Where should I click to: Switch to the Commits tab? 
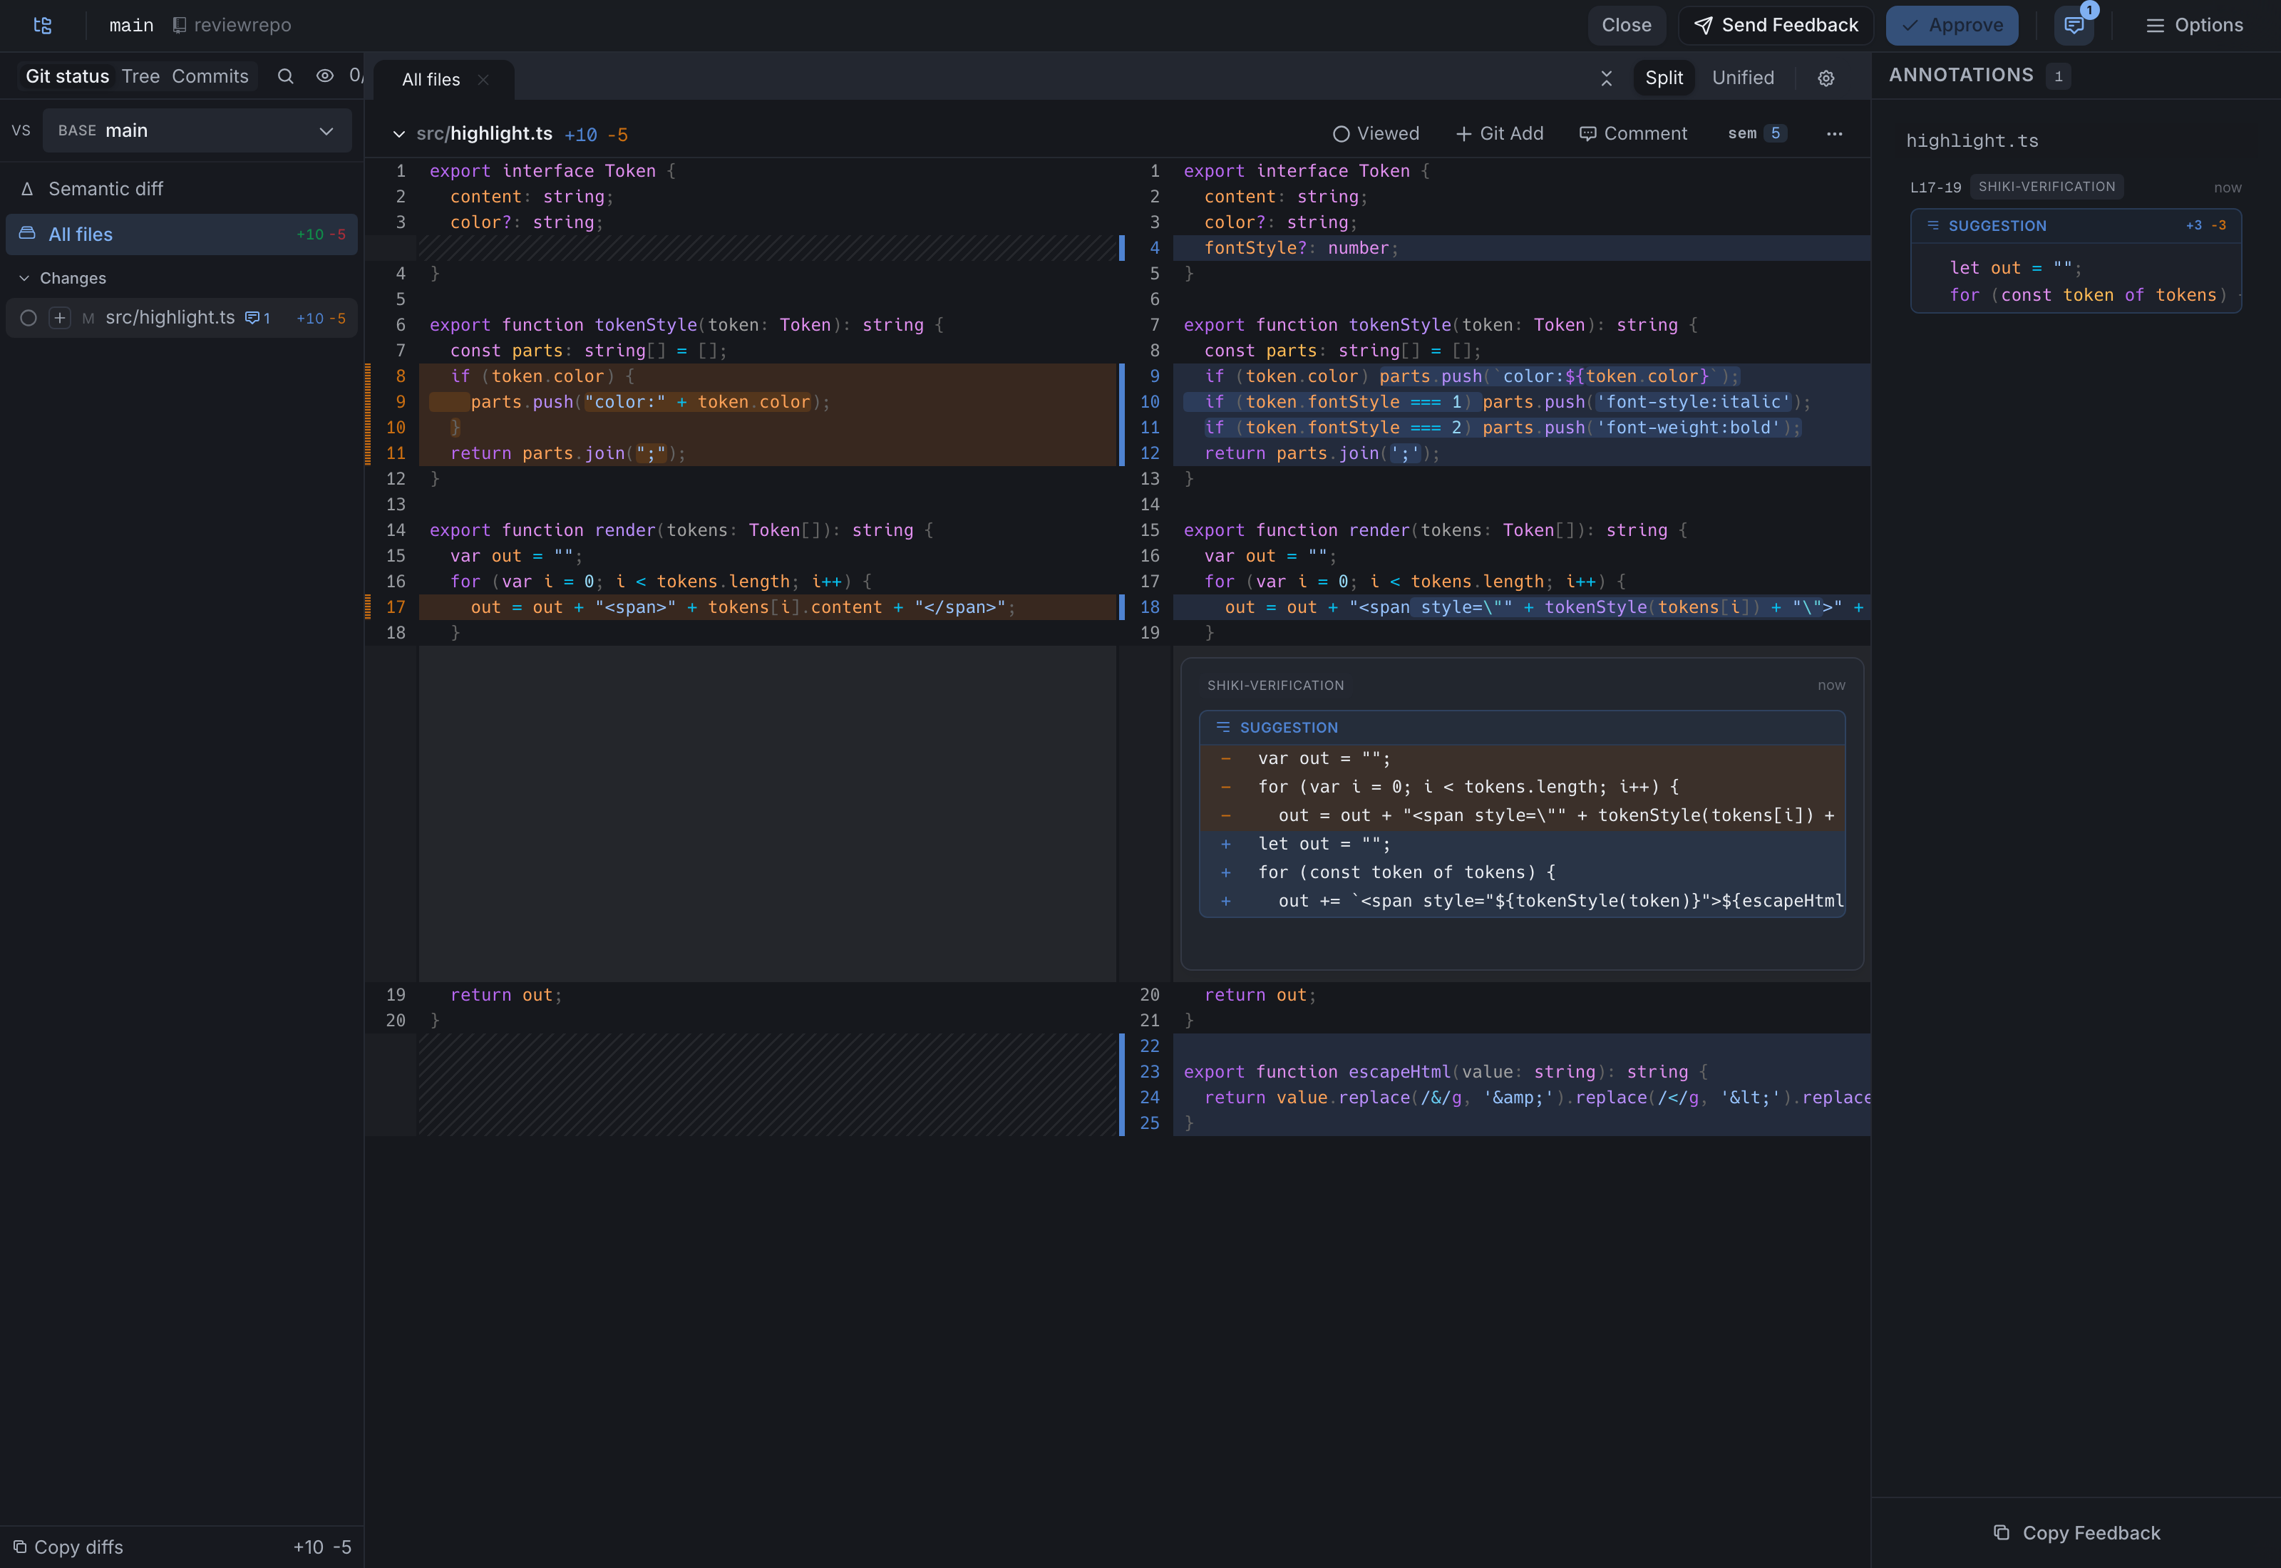coord(210,77)
